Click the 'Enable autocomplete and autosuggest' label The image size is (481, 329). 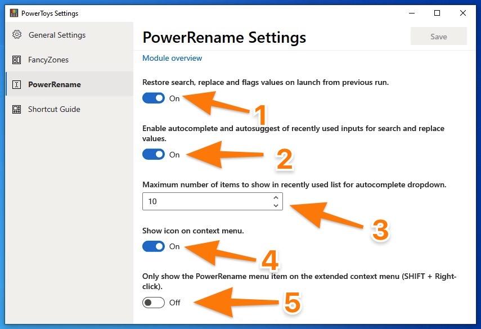coord(293,133)
